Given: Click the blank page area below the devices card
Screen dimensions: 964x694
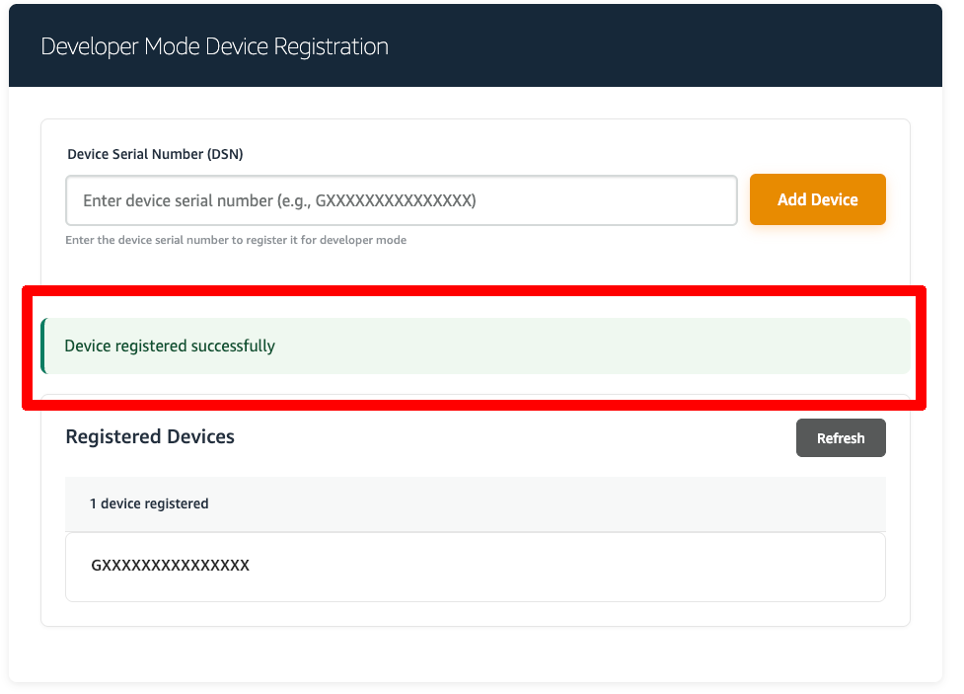Looking at the screenshot, I should coord(474,654).
